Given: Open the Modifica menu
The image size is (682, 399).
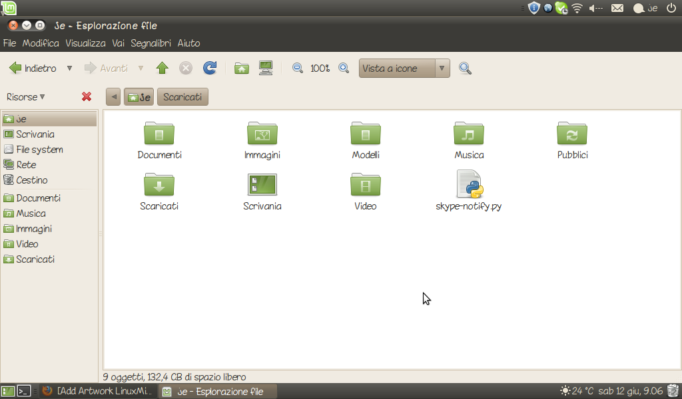Looking at the screenshot, I should 41,43.
